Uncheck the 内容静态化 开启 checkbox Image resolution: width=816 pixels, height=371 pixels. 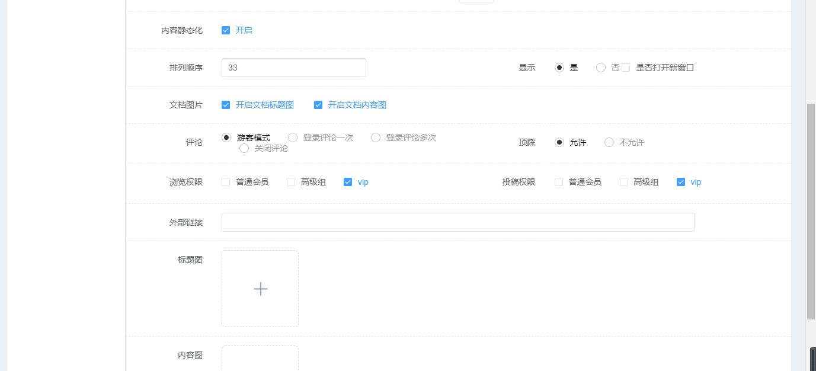click(x=226, y=30)
